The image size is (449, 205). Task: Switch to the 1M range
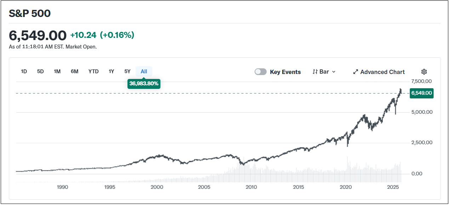57,72
